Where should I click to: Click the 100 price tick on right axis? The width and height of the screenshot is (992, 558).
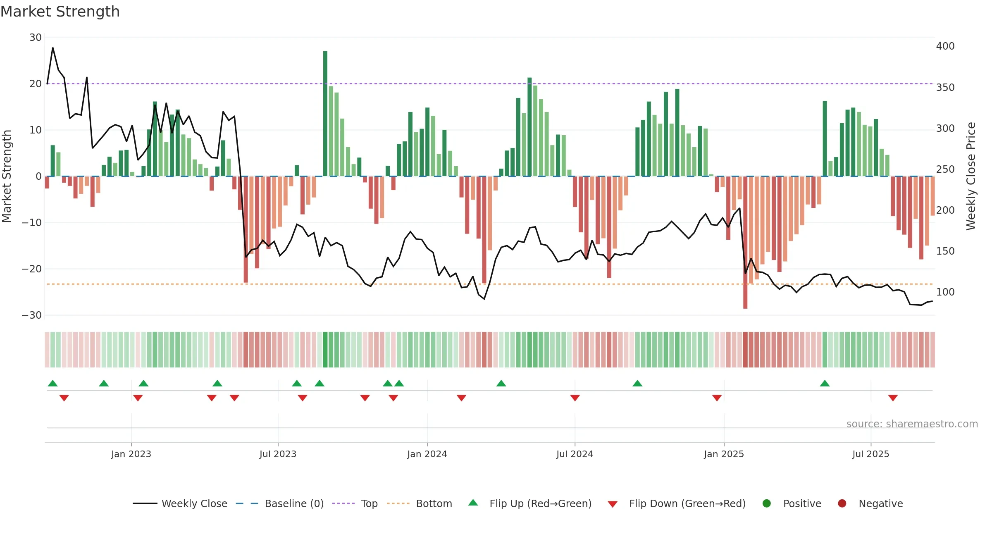point(945,292)
